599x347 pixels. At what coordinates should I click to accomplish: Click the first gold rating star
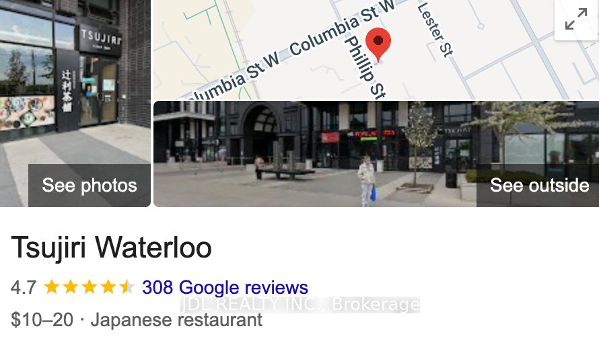(51, 286)
